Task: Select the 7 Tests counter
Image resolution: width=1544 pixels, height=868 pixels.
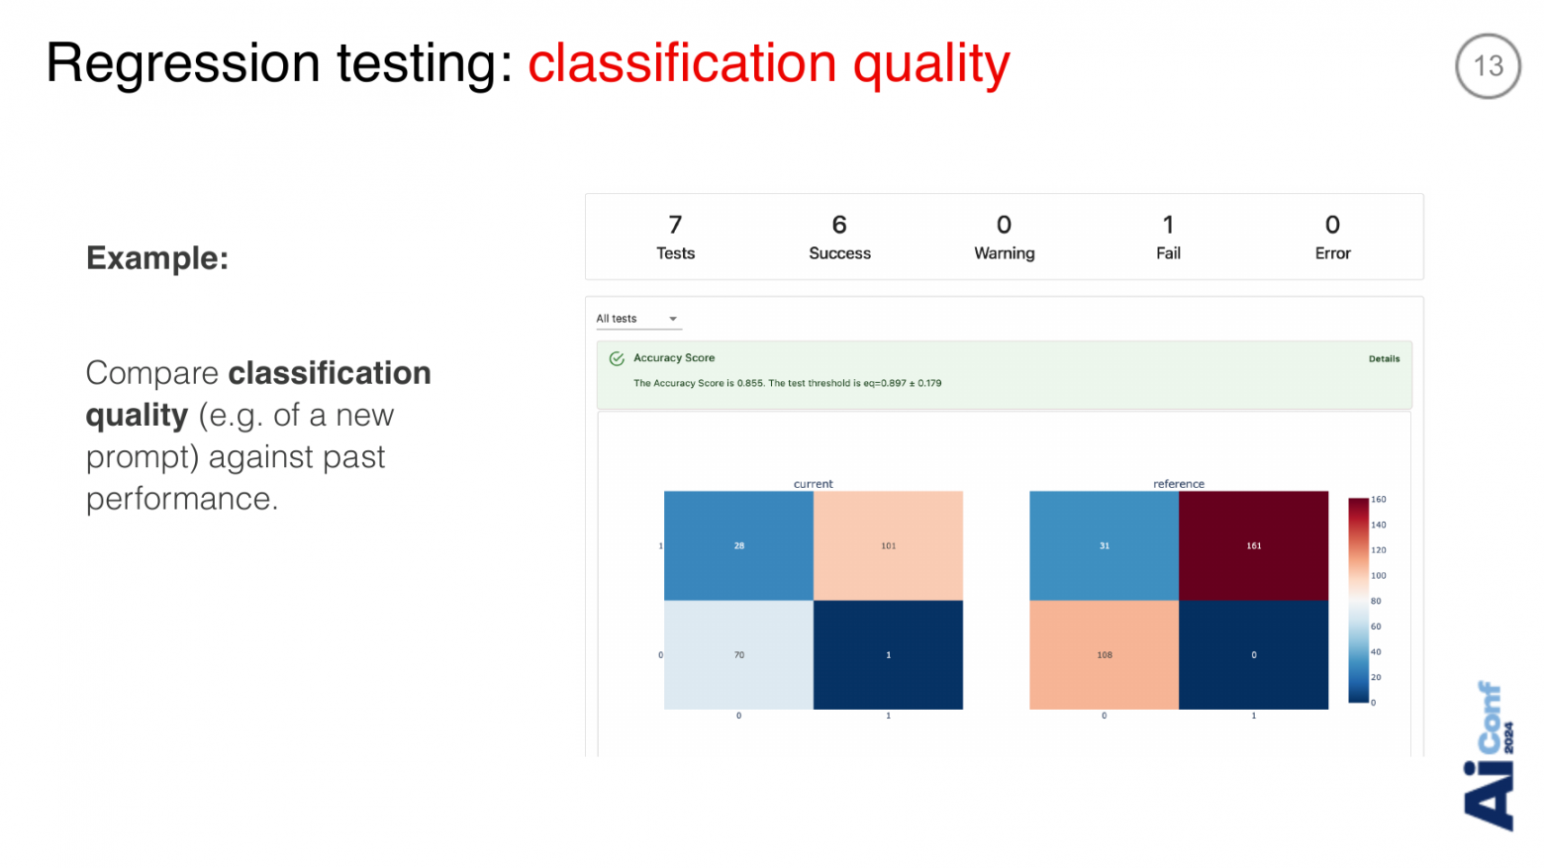Action: click(675, 238)
